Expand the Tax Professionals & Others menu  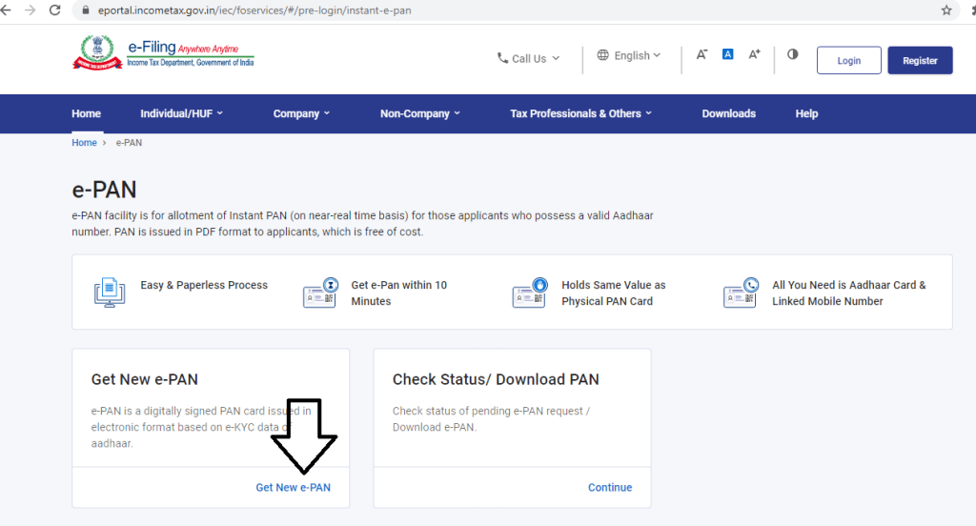pos(580,113)
